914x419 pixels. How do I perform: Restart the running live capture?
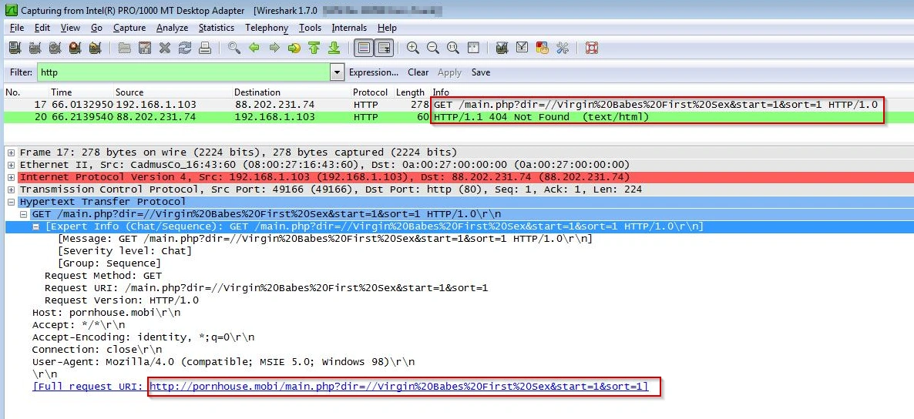[95, 48]
